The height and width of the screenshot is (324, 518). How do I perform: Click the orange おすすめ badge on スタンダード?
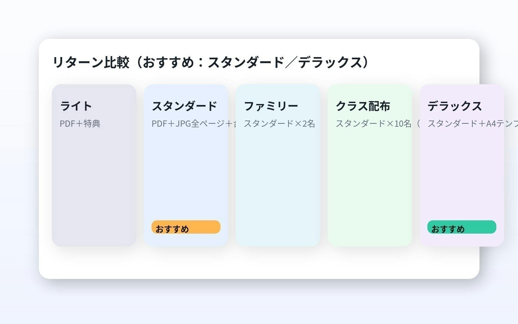click(x=186, y=227)
